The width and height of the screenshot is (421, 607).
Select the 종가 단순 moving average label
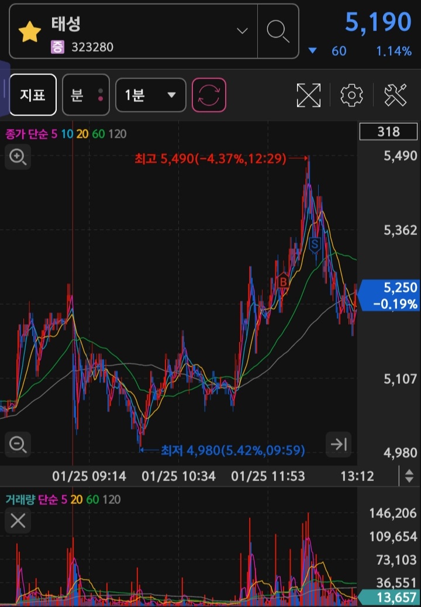coord(27,134)
